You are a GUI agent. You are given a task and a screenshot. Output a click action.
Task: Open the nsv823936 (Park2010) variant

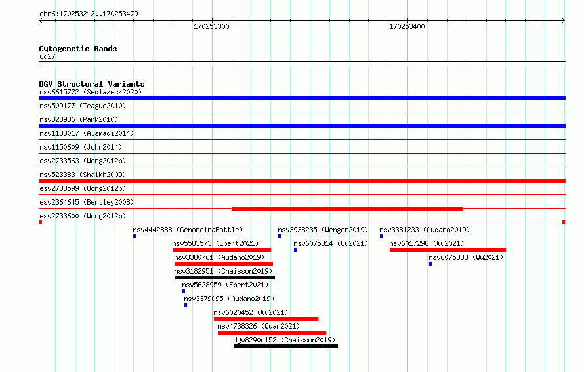(x=79, y=119)
